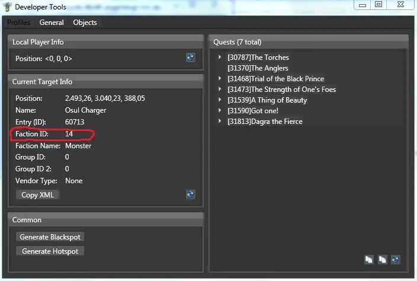Minimize the Developer Tools window

363,5
